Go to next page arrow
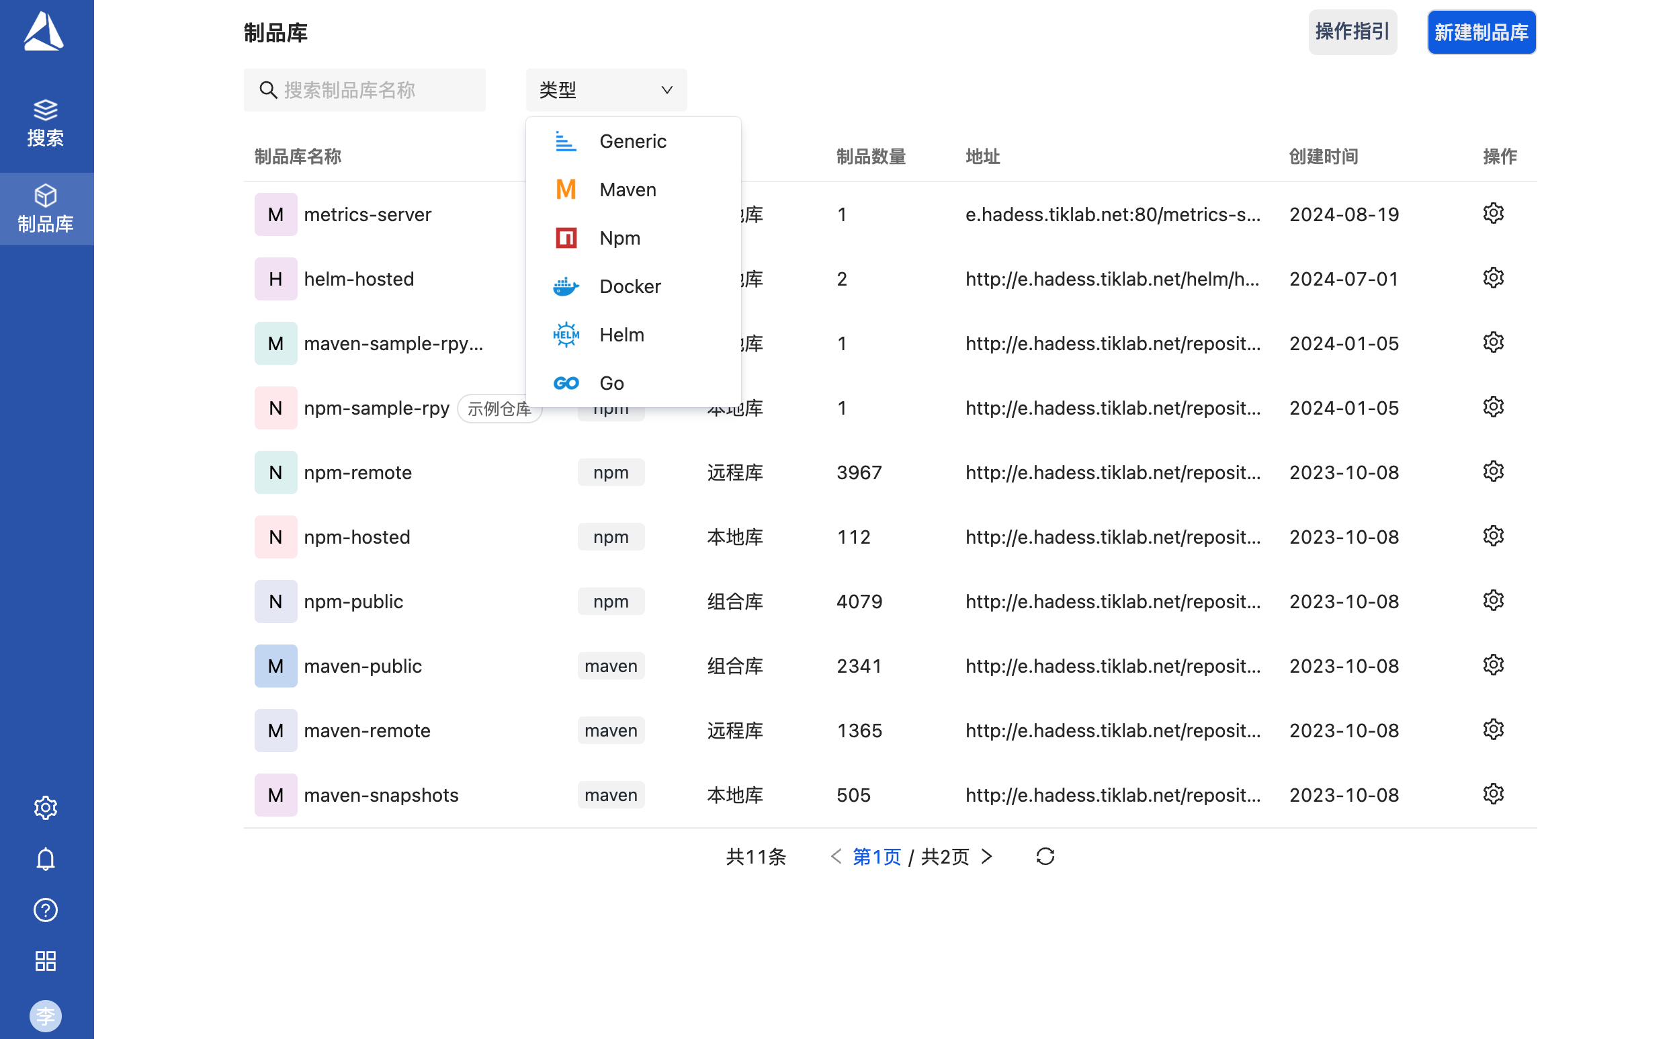 coord(987,856)
